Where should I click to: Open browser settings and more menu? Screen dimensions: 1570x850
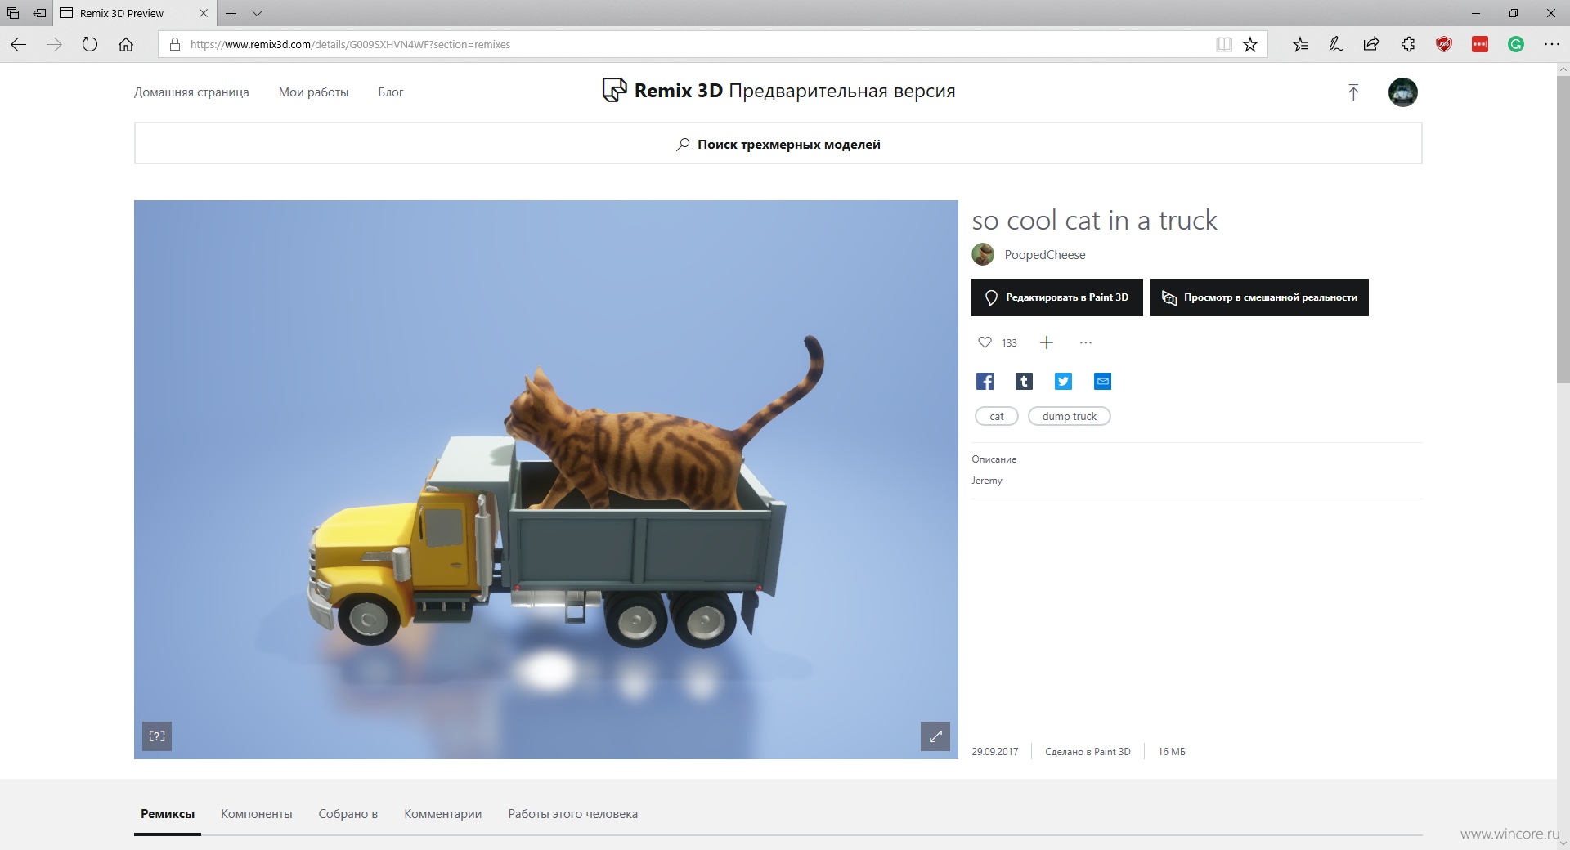click(1551, 44)
